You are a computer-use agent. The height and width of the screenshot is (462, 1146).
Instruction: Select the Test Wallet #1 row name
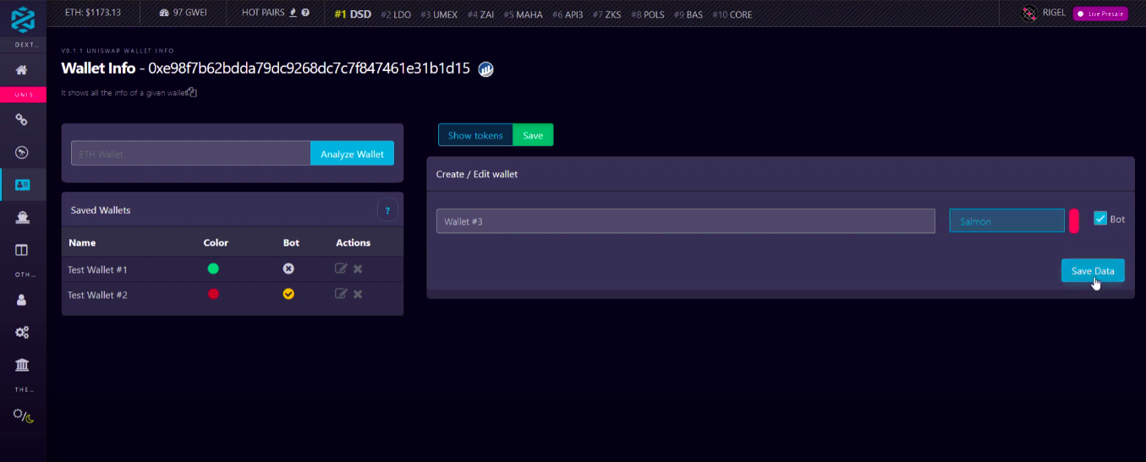(97, 269)
